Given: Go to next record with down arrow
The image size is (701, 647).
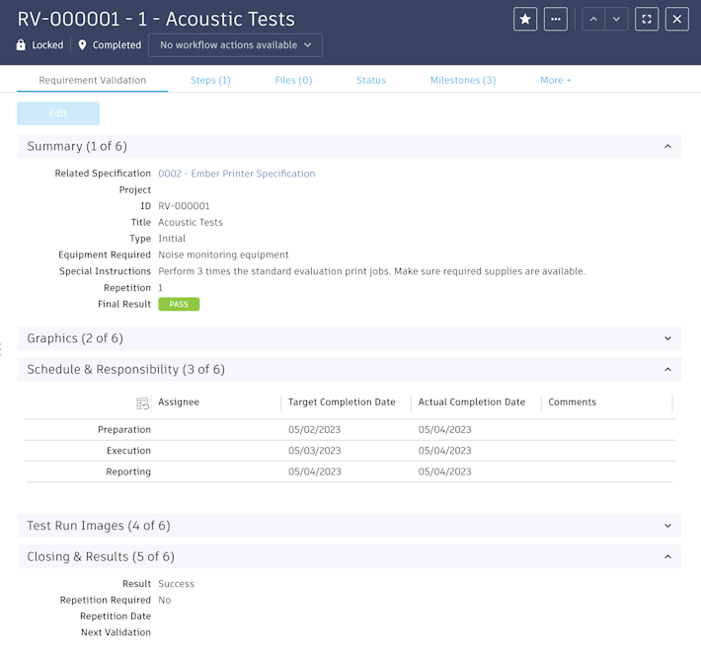Looking at the screenshot, I should [616, 19].
